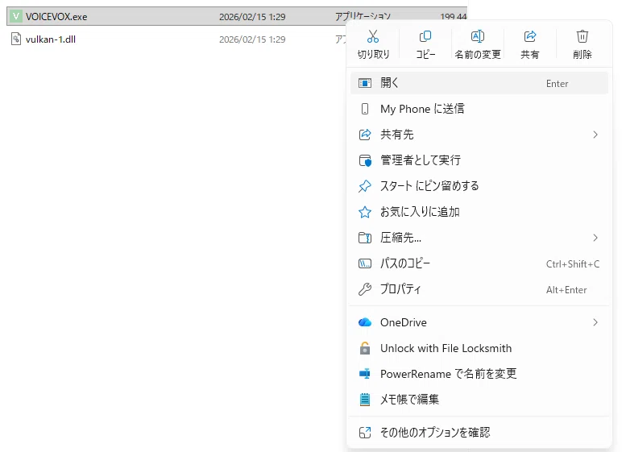The image size is (626, 452).
Task: Click the 共有 share icon in top row
Action: pos(530,36)
